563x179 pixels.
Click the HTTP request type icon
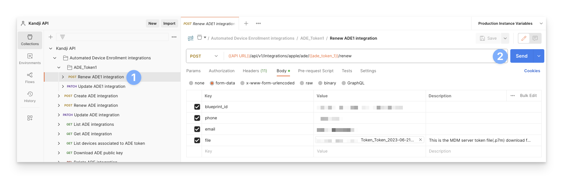pyautogui.click(x=191, y=38)
